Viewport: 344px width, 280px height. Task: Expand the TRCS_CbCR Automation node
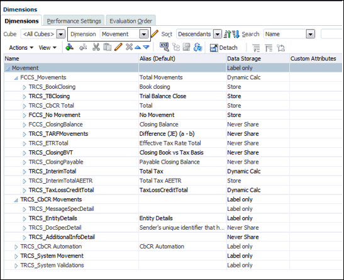(x=16, y=247)
